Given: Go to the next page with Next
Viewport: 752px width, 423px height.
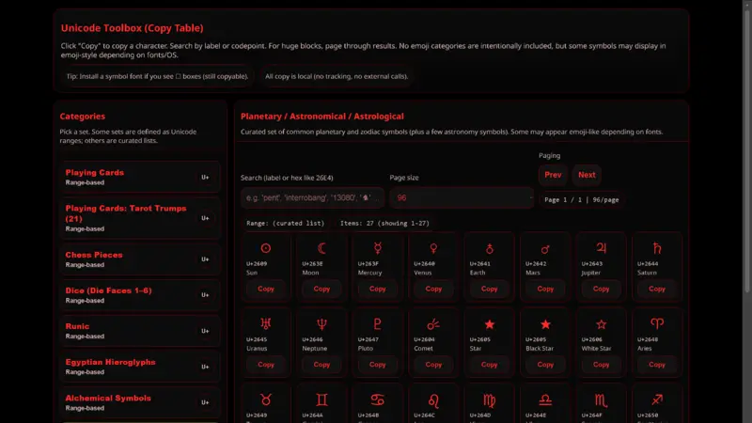Looking at the screenshot, I should 587,175.
